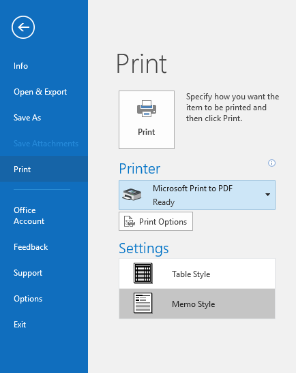Viewport: 296px width, 373px height.
Task: Open Outlook Options from sidebar
Action: pyautogui.click(x=44, y=299)
